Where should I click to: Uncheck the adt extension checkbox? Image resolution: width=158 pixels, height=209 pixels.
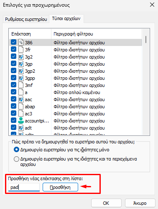tap(13, 127)
